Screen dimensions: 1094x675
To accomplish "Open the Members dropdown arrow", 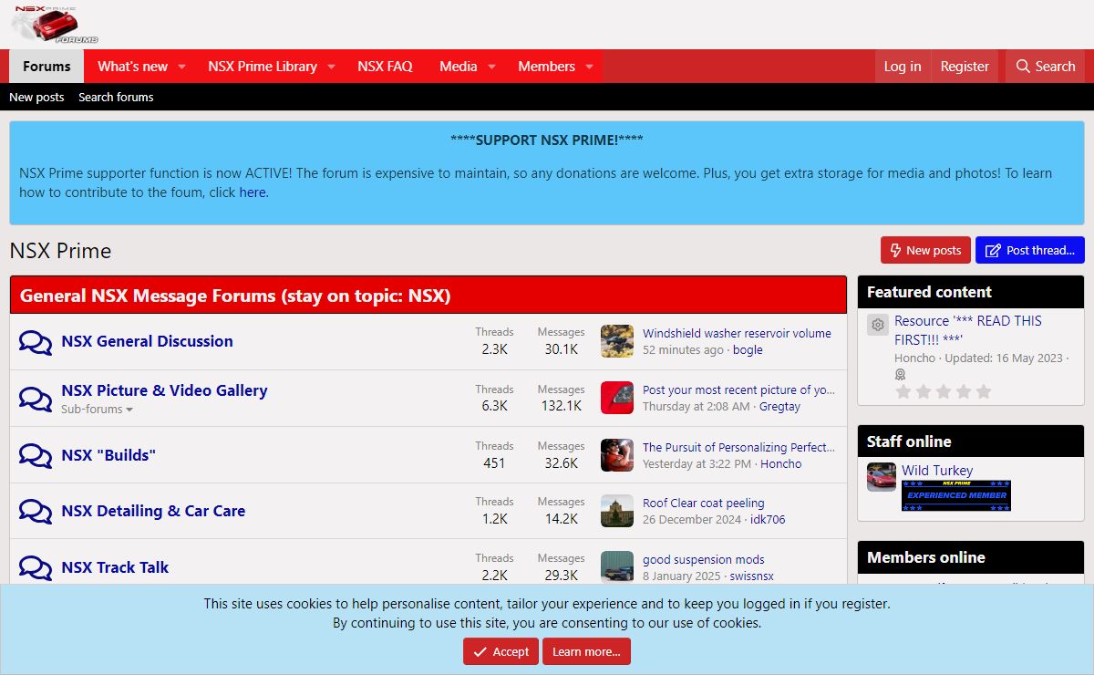I will tap(589, 67).
